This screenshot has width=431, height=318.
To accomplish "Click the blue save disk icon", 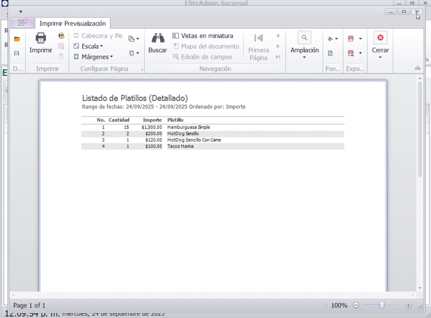I will (17, 54).
